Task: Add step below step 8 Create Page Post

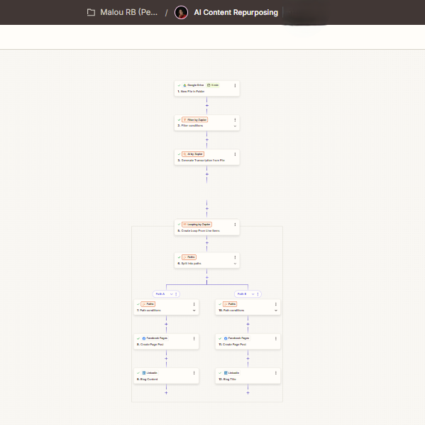Action: click(166, 358)
